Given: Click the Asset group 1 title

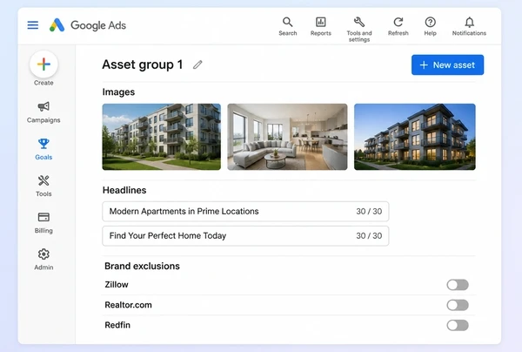Looking at the screenshot, I should coord(143,64).
